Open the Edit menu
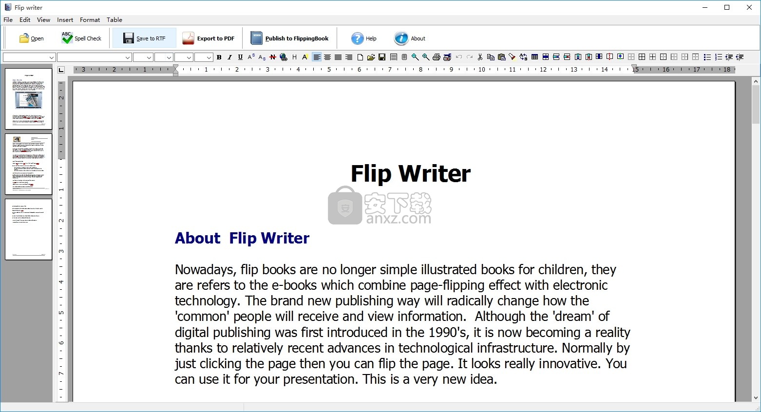 pos(25,20)
